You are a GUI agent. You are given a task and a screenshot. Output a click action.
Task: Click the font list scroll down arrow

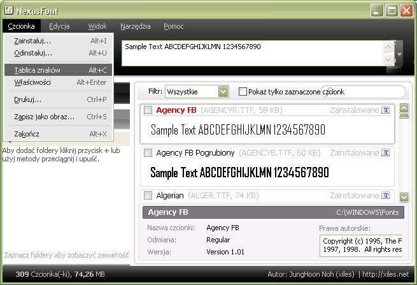tap(404, 197)
